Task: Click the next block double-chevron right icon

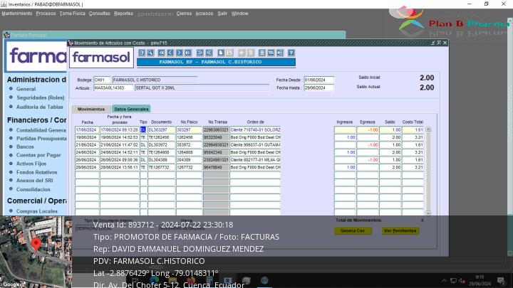Action: [199, 53]
